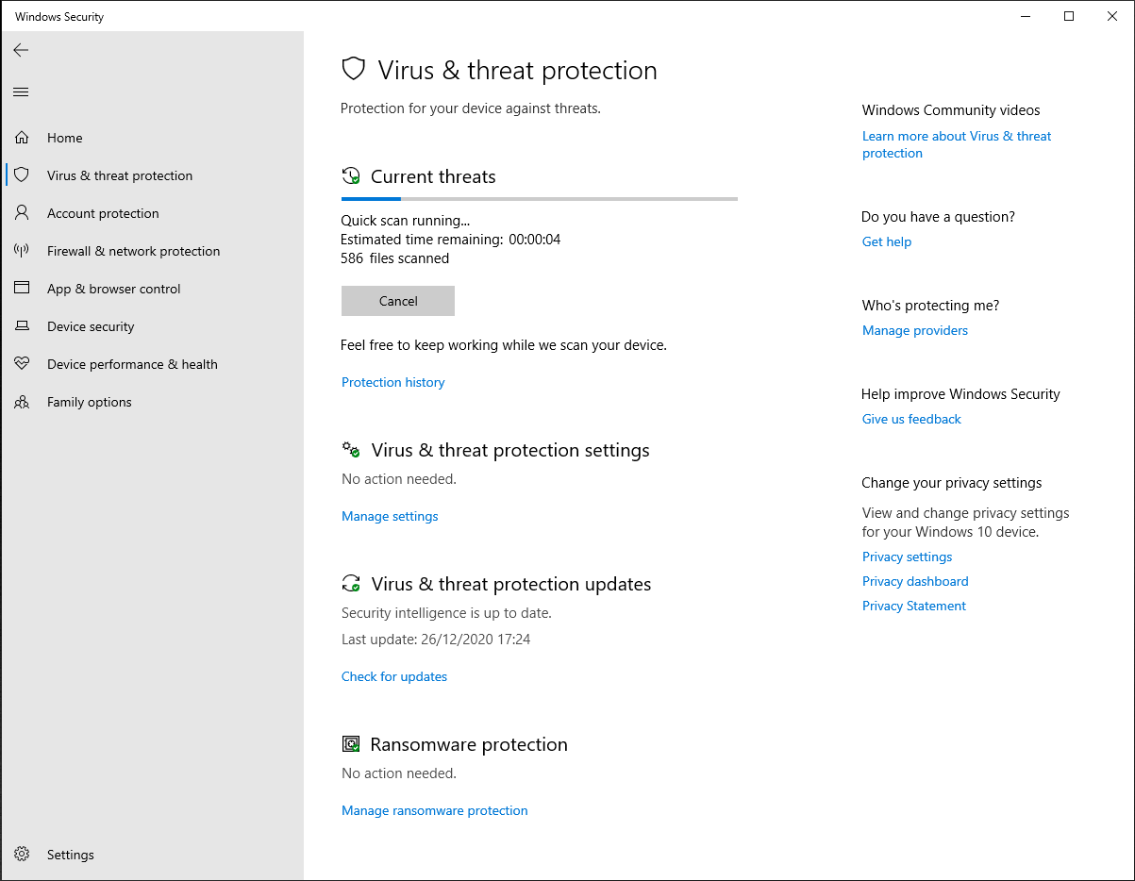
Task: Expand the hamburger navigation menu
Action: 21,91
